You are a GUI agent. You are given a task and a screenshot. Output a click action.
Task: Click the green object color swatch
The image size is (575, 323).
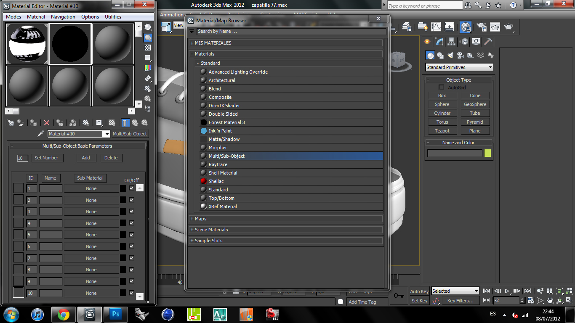[487, 153]
